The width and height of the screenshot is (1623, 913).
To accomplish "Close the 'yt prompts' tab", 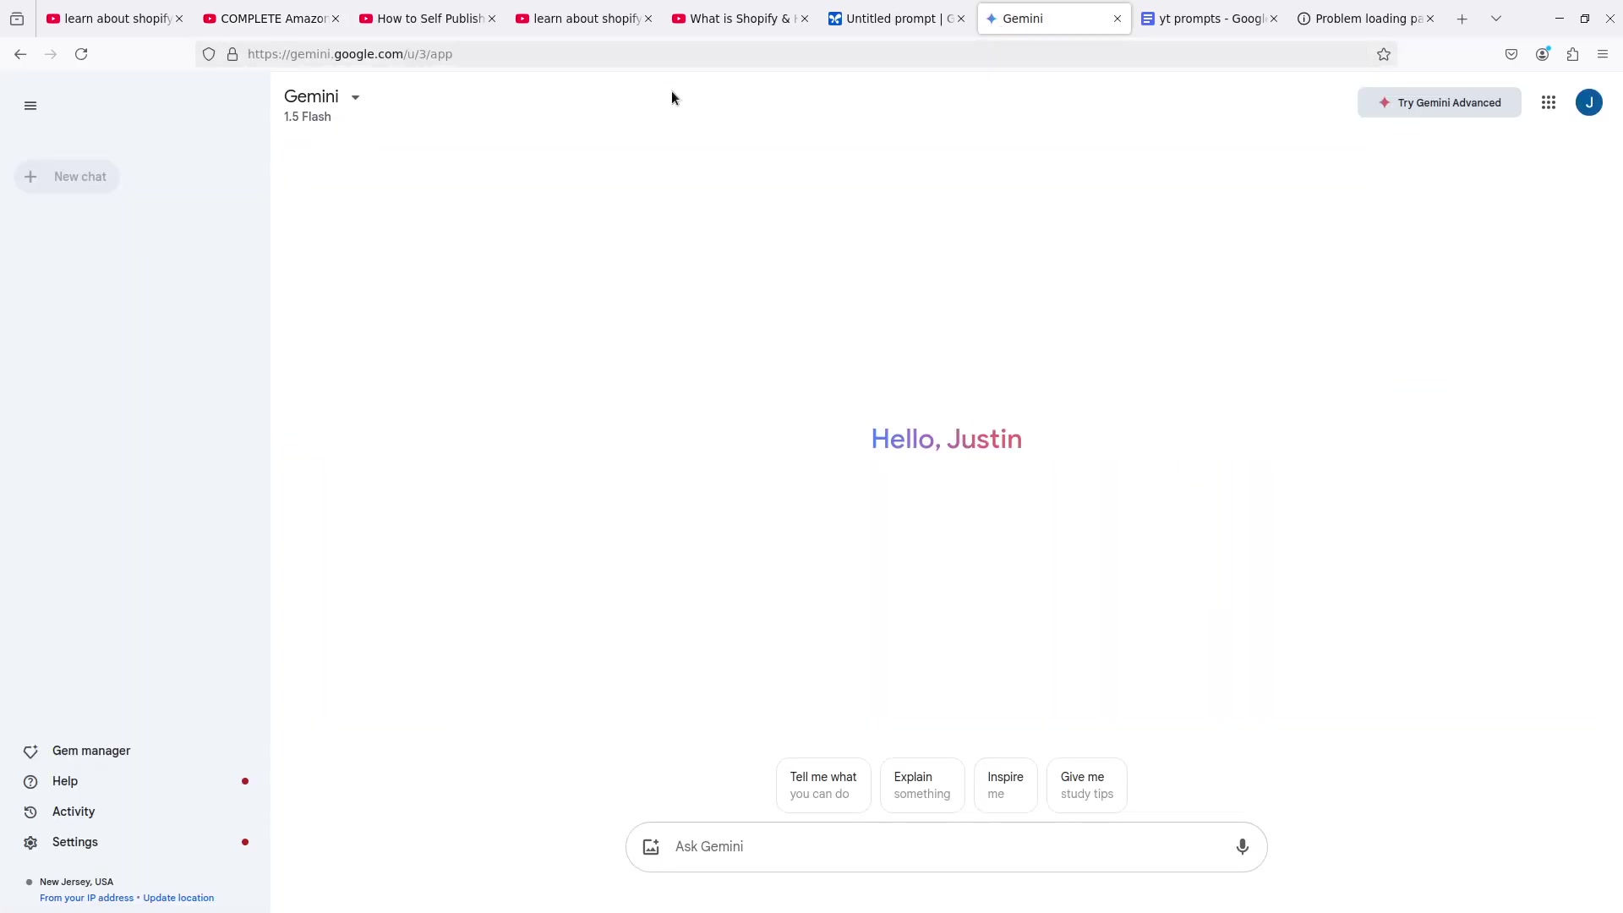I will 1273,19.
